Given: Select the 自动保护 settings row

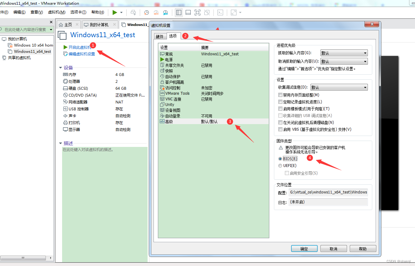Looking at the screenshot, I should pos(213,77).
